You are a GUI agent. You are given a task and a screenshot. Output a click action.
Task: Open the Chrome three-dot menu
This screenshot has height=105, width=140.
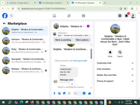[x=137, y=9]
